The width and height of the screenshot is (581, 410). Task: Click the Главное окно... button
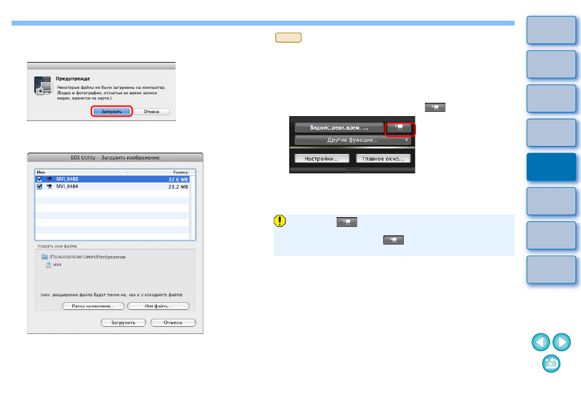click(383, 158)
